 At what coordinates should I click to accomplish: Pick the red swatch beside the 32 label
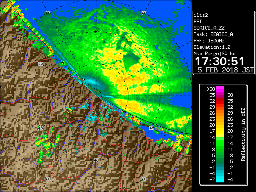pos(220,101)
